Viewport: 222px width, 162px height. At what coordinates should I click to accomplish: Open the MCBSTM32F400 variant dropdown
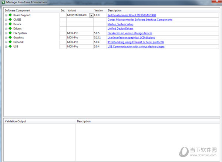[91, 15]
